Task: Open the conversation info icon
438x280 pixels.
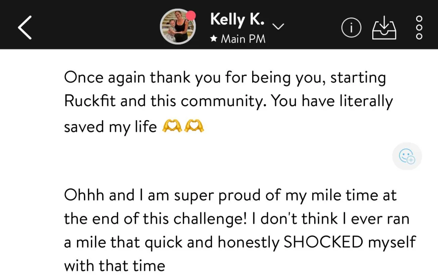Action: [x=351, y=27]
